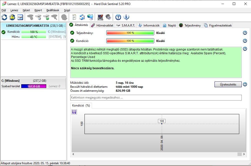Click help icon beside Kondíció bar
This screenshot has height=166, width=251.
click(x=245, y=41)
